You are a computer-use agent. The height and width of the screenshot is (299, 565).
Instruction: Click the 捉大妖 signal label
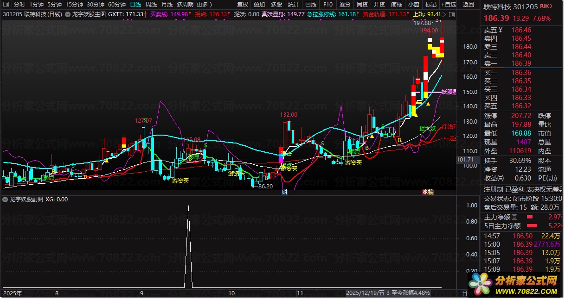click(x=428, y=128)
